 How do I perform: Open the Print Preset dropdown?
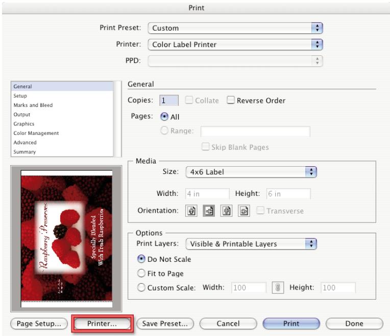pyautogui.click(x=235, y=28)
